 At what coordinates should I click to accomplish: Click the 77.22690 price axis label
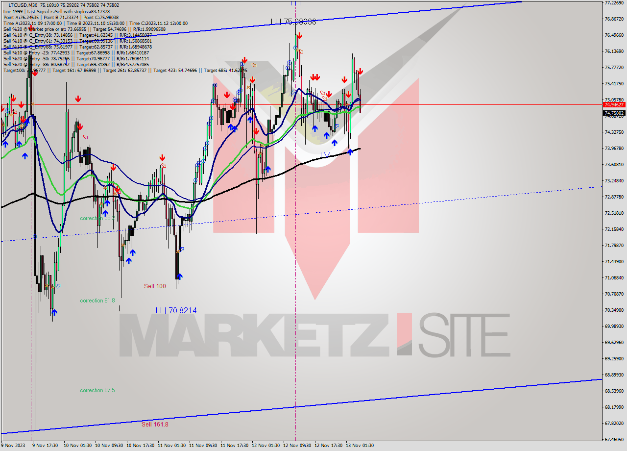click(614, 2)
